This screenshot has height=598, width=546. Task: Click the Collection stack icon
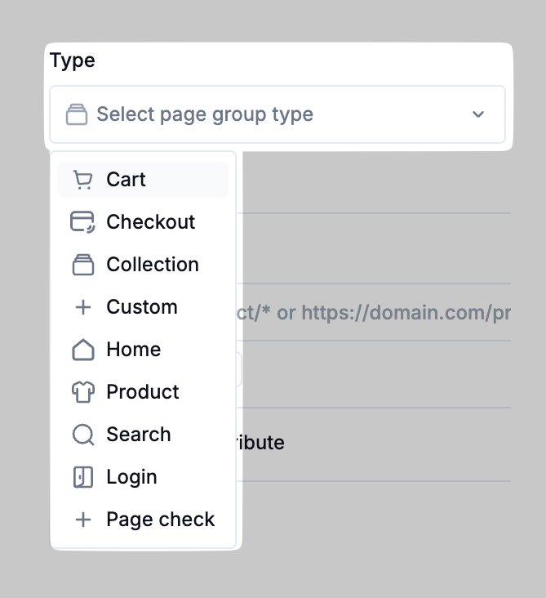[82, 265]
